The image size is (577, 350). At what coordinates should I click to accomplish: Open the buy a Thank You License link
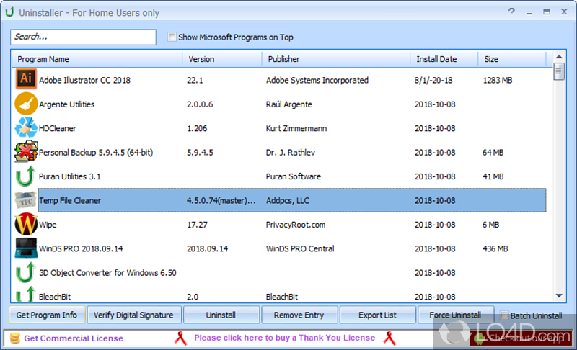(285, 338)
